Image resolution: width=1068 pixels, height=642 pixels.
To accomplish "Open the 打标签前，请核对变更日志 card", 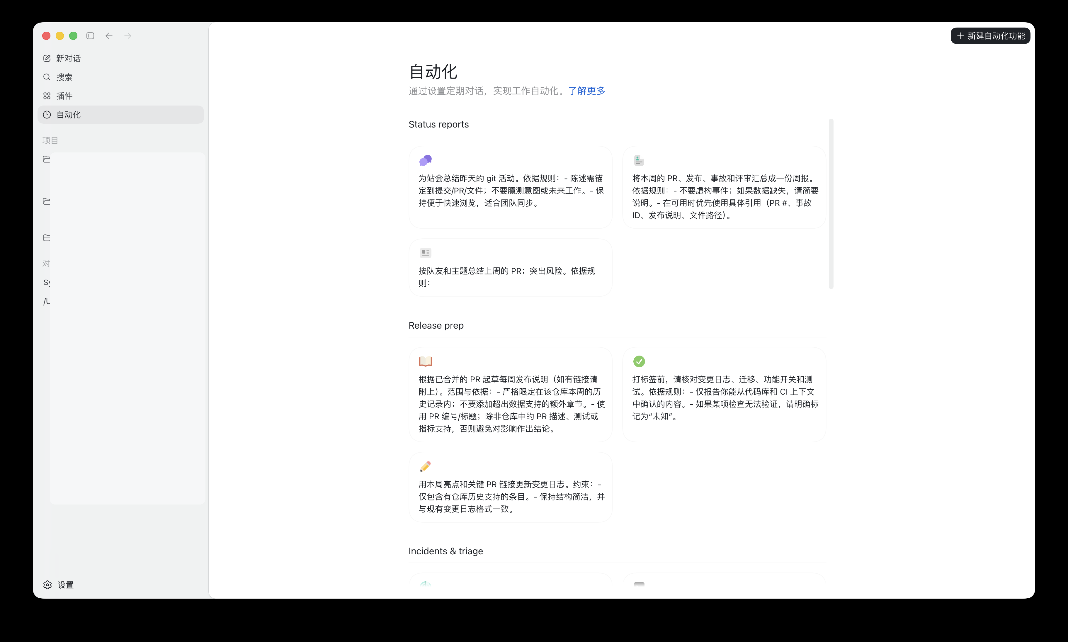I will (724, 395).
